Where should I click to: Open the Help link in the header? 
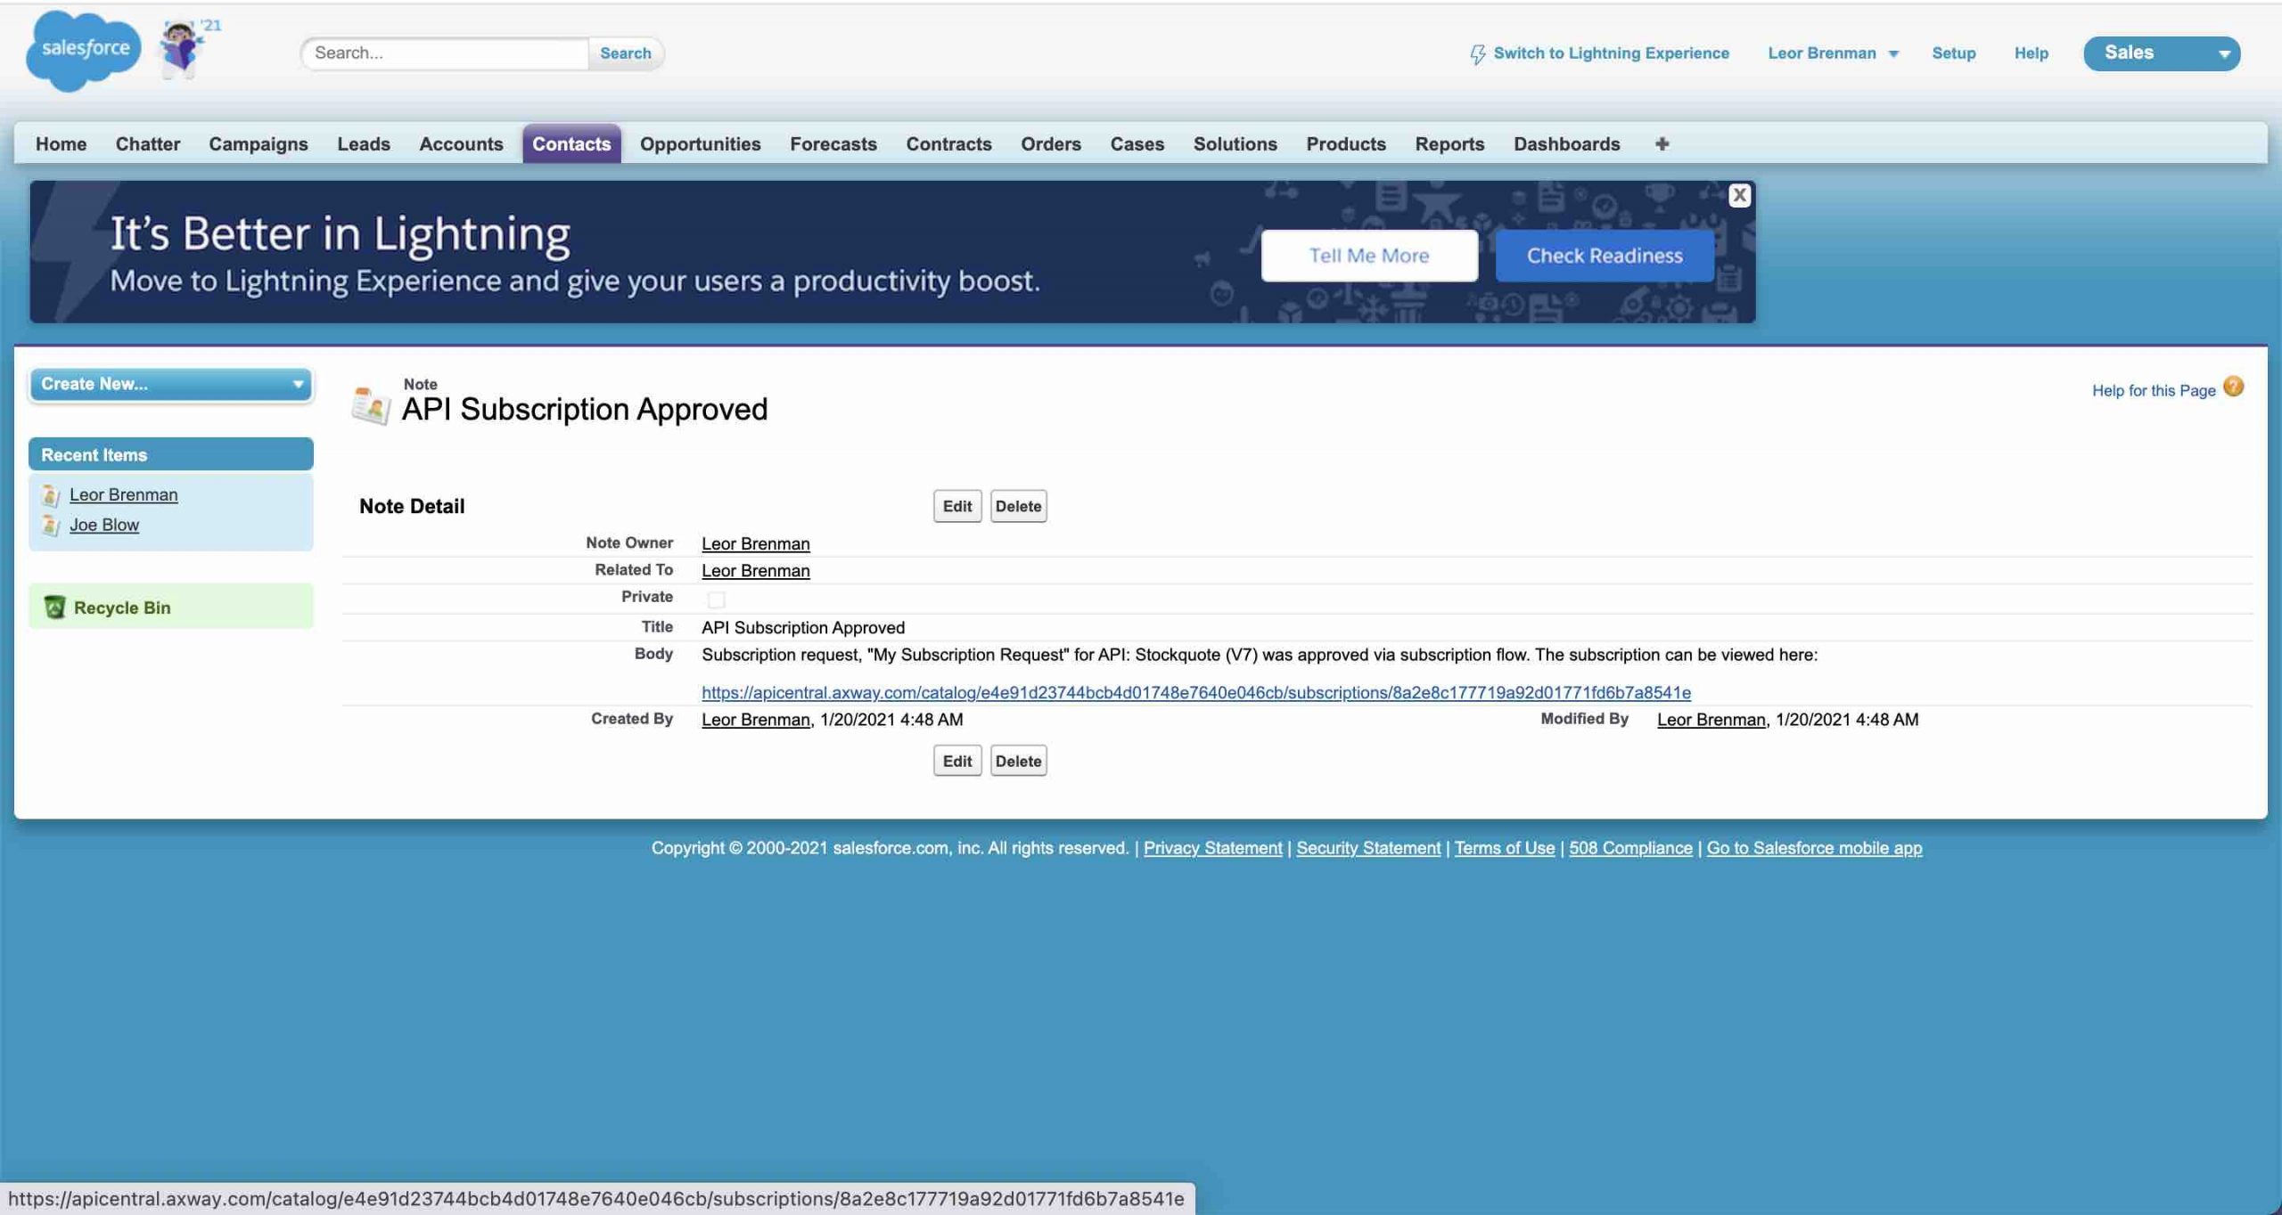coord(2031,53)
